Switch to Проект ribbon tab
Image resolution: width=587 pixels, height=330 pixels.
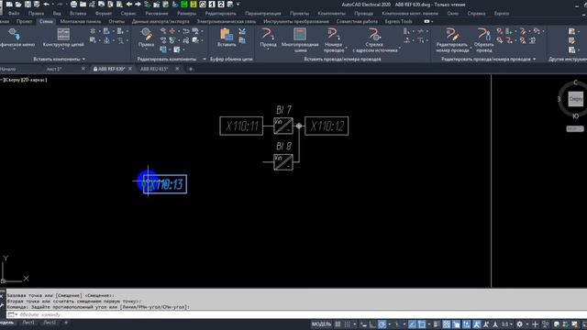25,22
